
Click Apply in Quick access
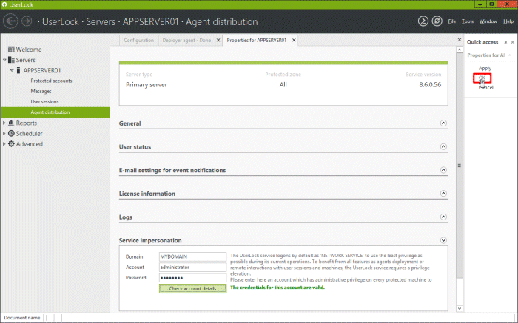[x=485, y=68]
